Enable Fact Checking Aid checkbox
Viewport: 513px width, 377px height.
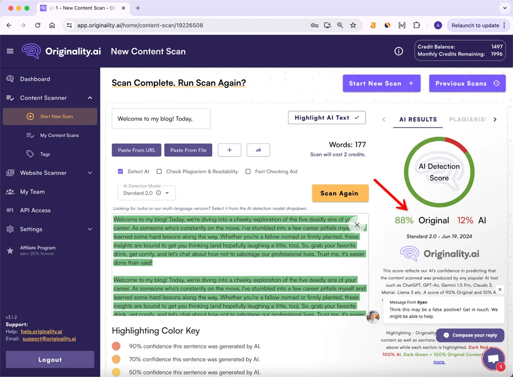[x=248, y=171]
